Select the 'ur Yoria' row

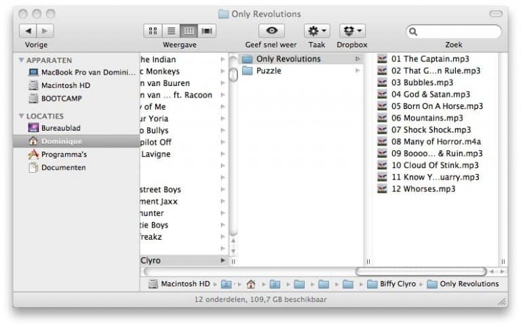(184, 118)
